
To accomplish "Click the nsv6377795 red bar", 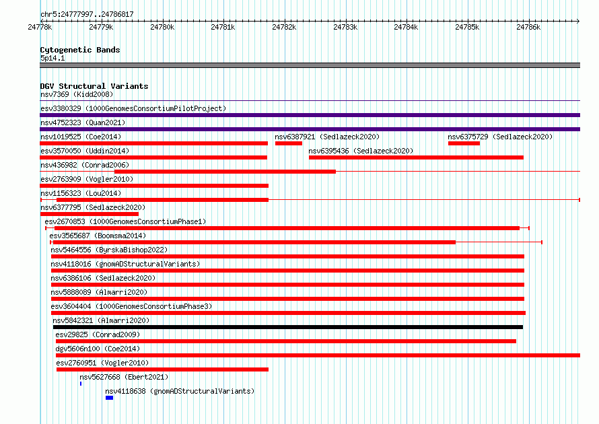I will pos(89,214).
